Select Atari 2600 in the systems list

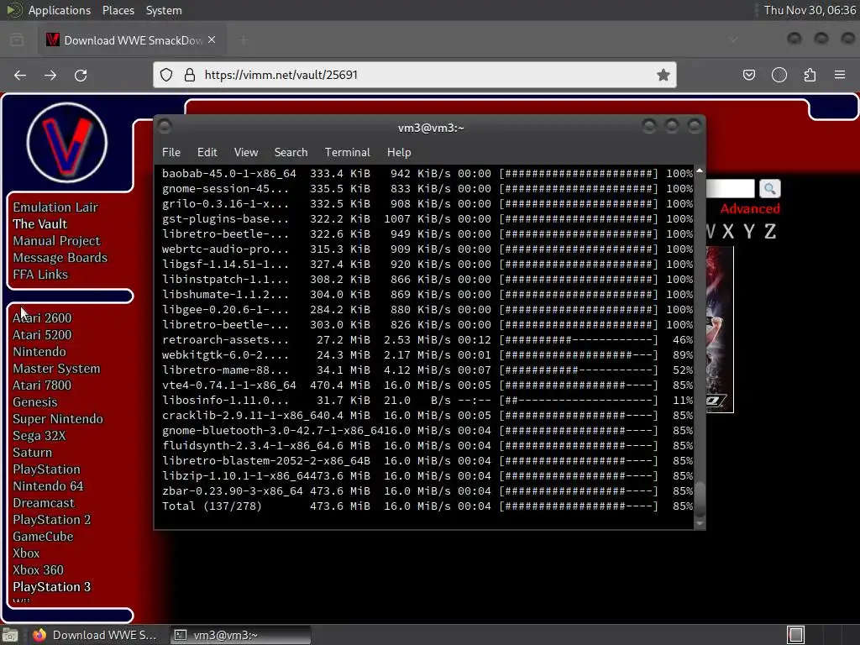(42, 318)
